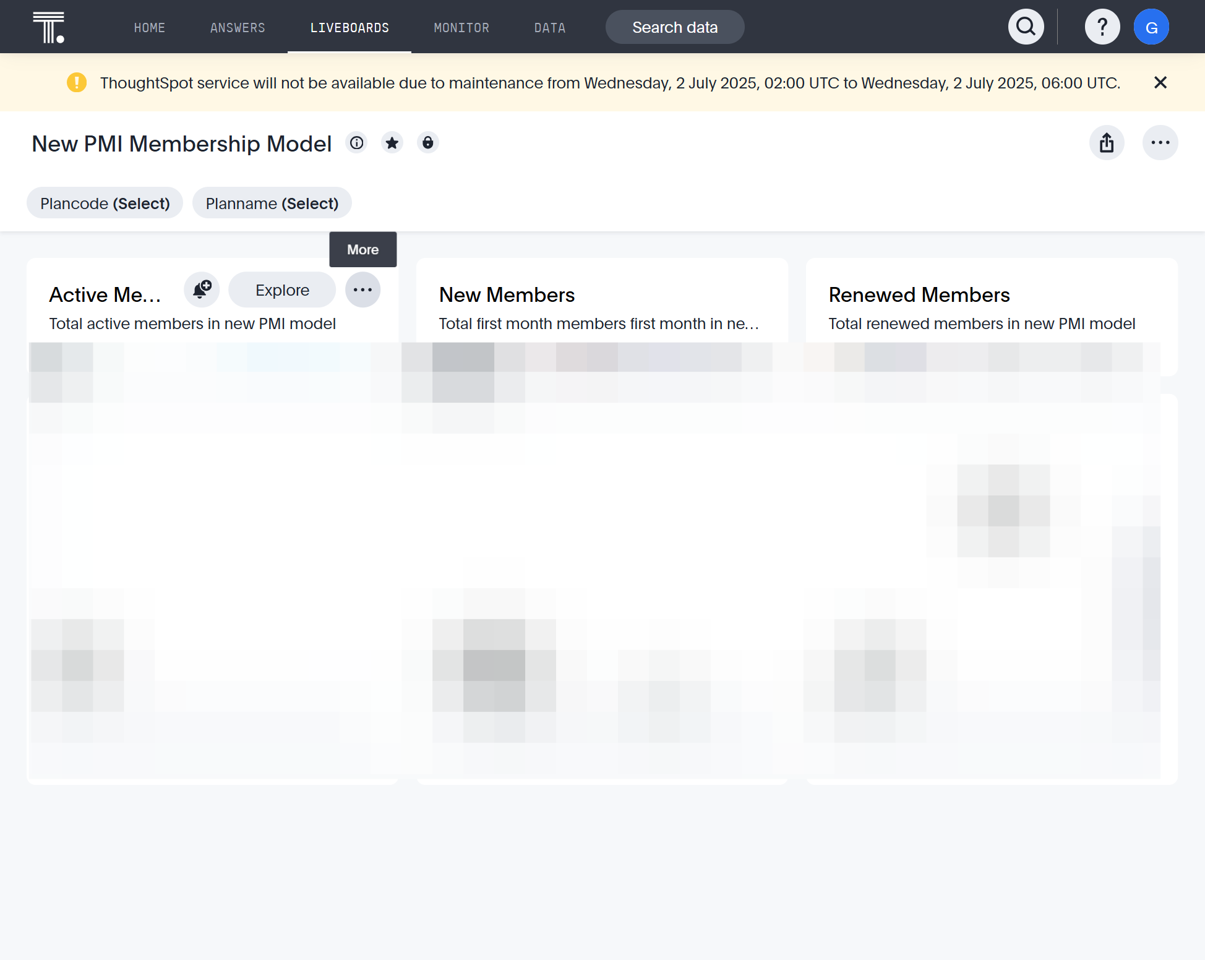Screen dimensions: 1205x960
Task: Open the Liveboard more options ellipsis
Action: [1160, 143]
